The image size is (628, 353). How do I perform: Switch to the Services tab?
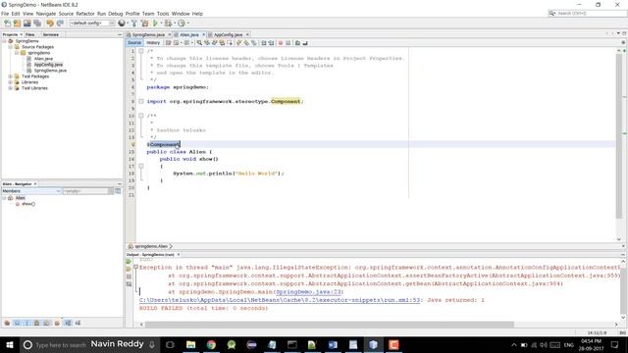point(51,35)
